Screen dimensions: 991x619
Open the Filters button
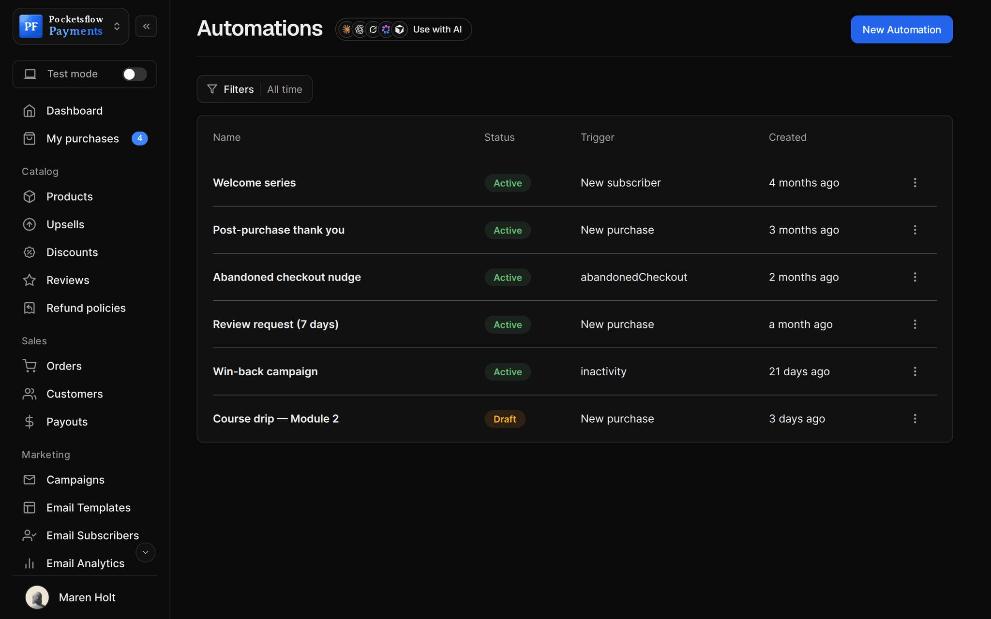pyautogui.click(x=231, y=89)
